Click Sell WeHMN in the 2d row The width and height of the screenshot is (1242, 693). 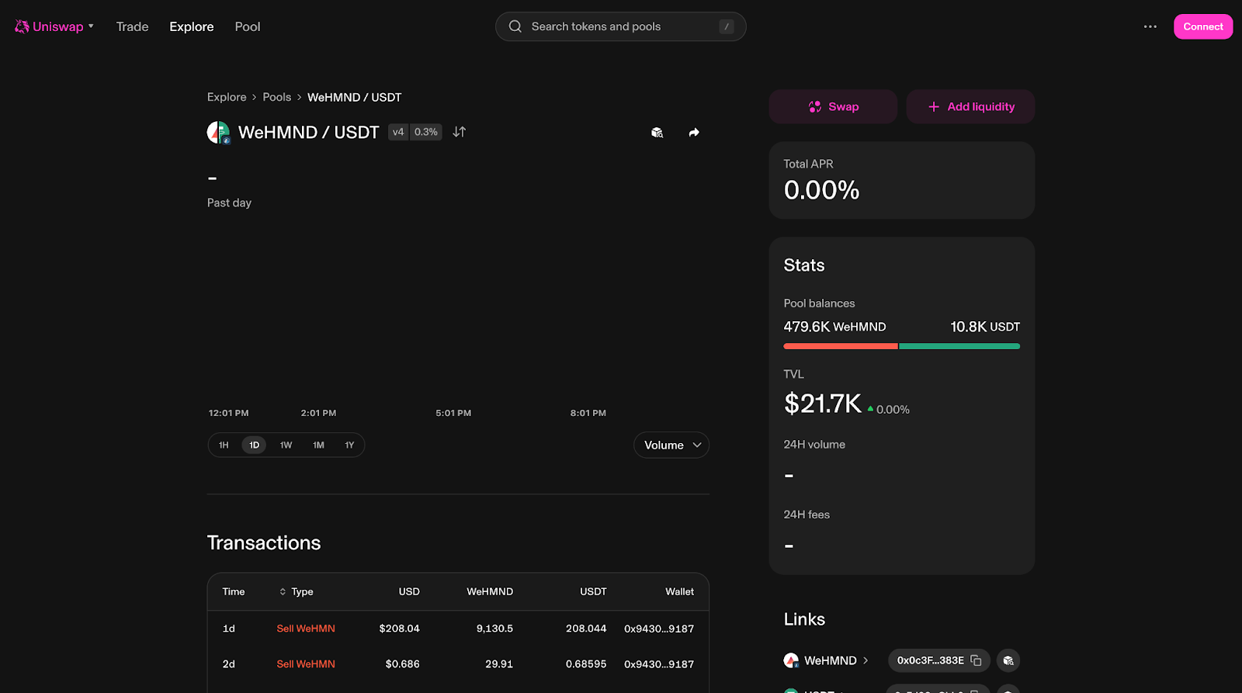306,664
